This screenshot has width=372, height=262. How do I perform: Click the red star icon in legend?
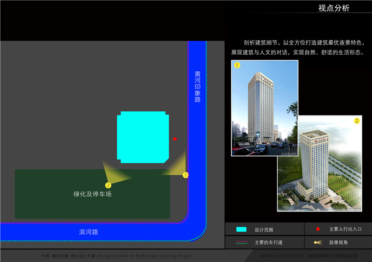318,229
